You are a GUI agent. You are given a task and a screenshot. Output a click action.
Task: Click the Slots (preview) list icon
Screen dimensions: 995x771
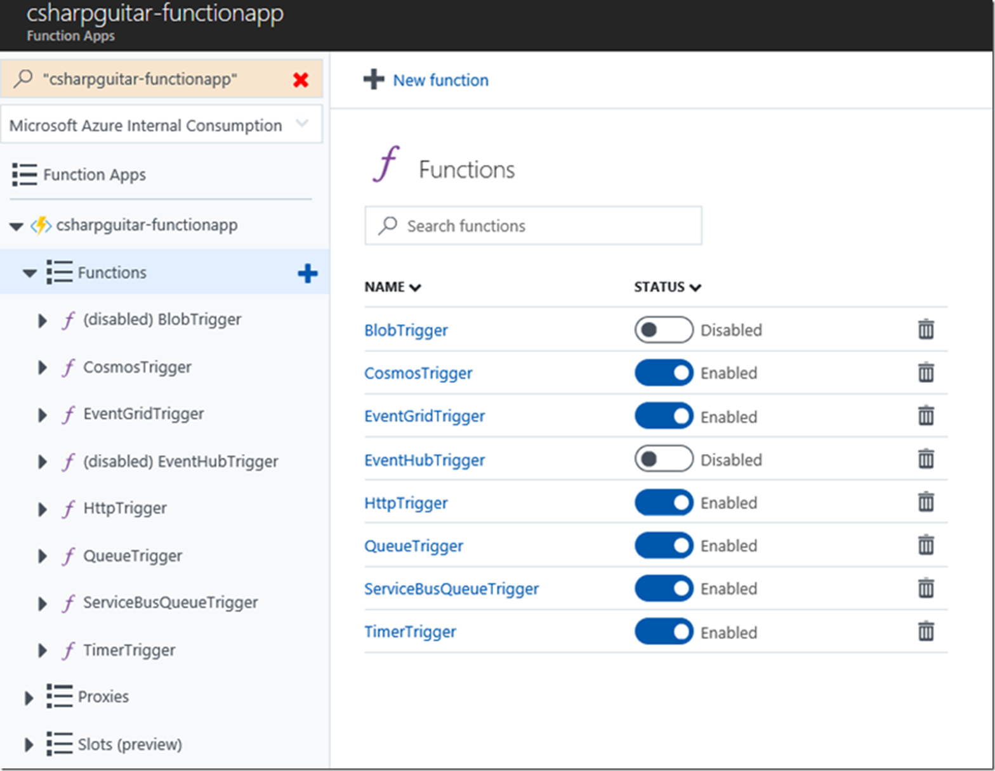[x=59, y=744]
